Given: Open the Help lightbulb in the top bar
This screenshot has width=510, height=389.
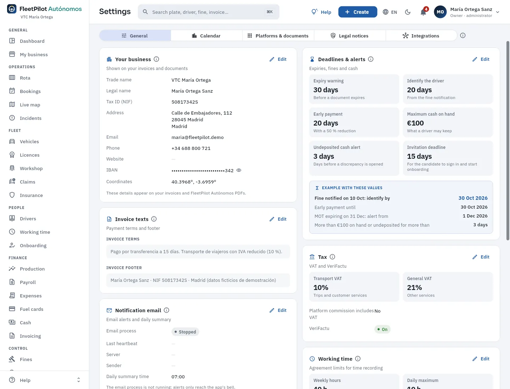Looking at the screenshot, I should click(321, 12).
